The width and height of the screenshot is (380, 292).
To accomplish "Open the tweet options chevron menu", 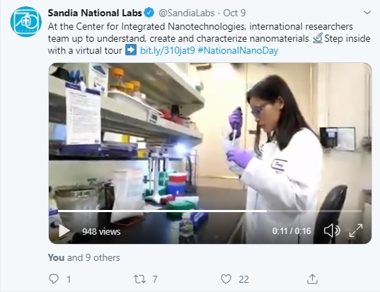I will [x=367, y=12].
